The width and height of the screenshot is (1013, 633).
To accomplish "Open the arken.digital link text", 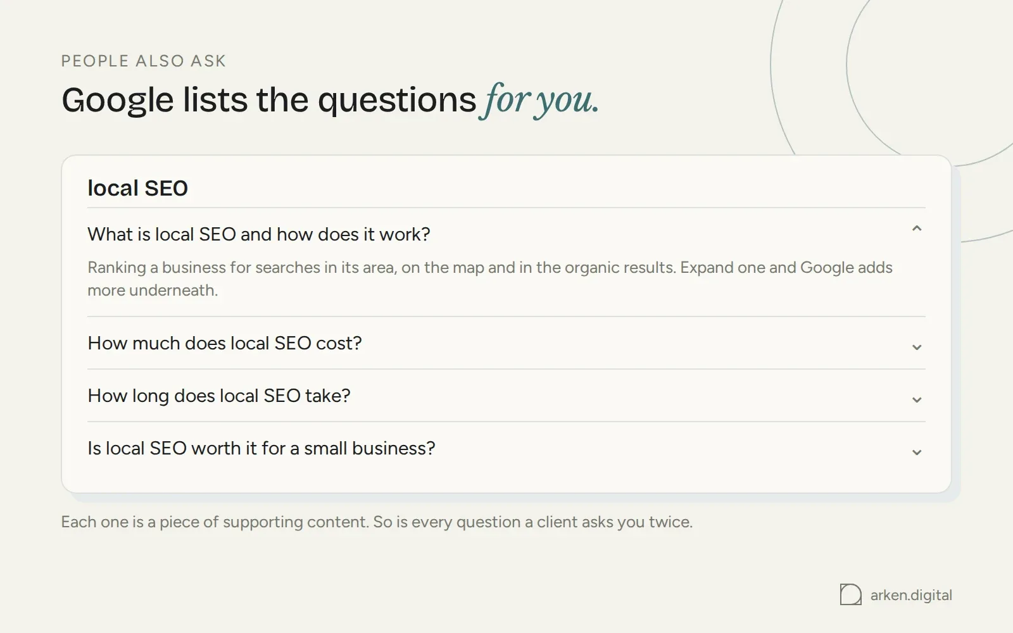I will pos(911,595).
